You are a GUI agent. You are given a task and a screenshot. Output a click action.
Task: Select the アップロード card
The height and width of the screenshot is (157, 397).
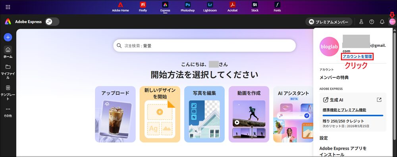(x=115, y=114)
